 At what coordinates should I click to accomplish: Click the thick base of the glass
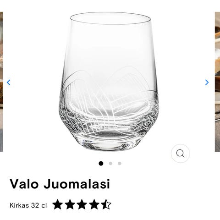(x=109, y=141)
